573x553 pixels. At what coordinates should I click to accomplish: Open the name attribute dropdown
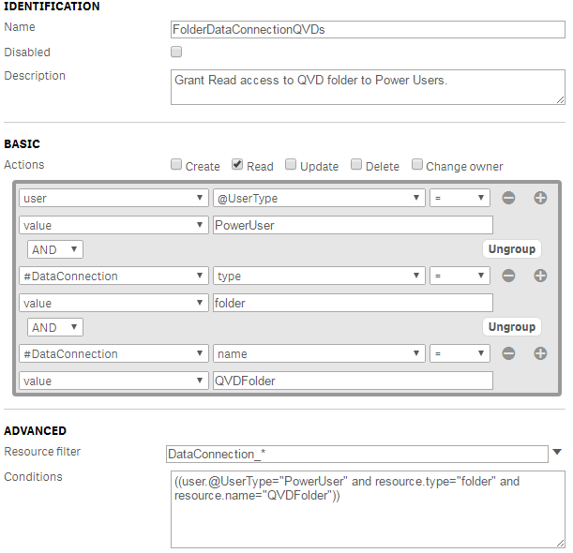click(x=318, y=353)
